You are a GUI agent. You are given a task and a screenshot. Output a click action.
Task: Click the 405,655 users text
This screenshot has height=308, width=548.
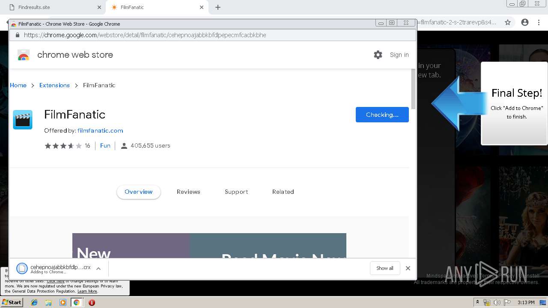click(x=150, y=146)
